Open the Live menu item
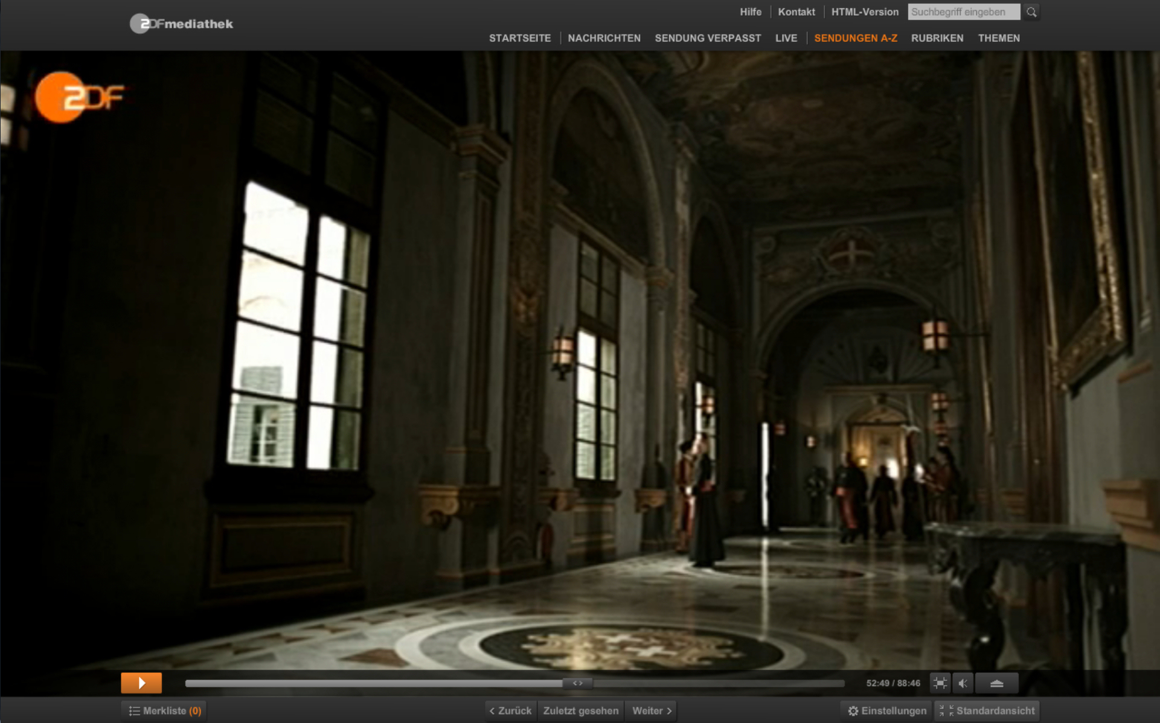 tap(786, 38)
